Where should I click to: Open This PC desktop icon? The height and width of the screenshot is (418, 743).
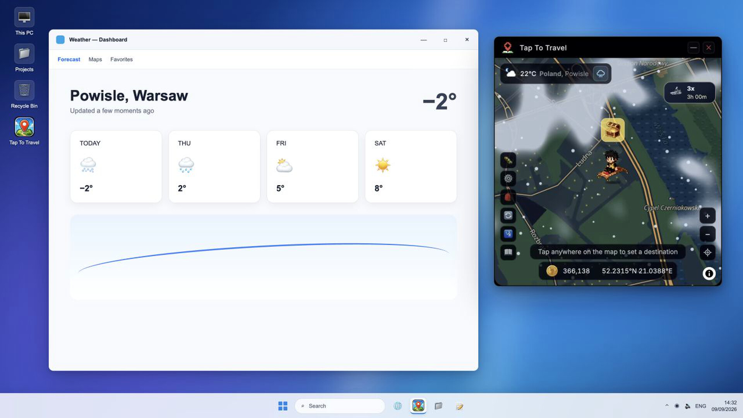pos(24,22)
